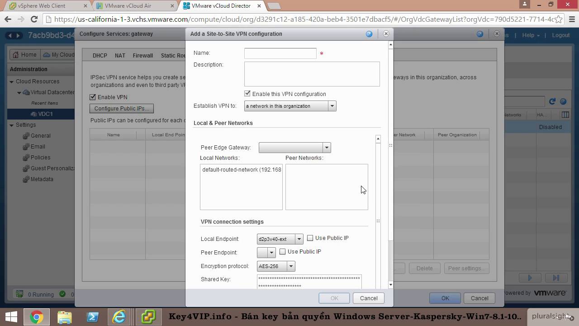579x326 pixels.
Task: Click Cancel in VPN configuration dialog
Action: tap(369, 298)
